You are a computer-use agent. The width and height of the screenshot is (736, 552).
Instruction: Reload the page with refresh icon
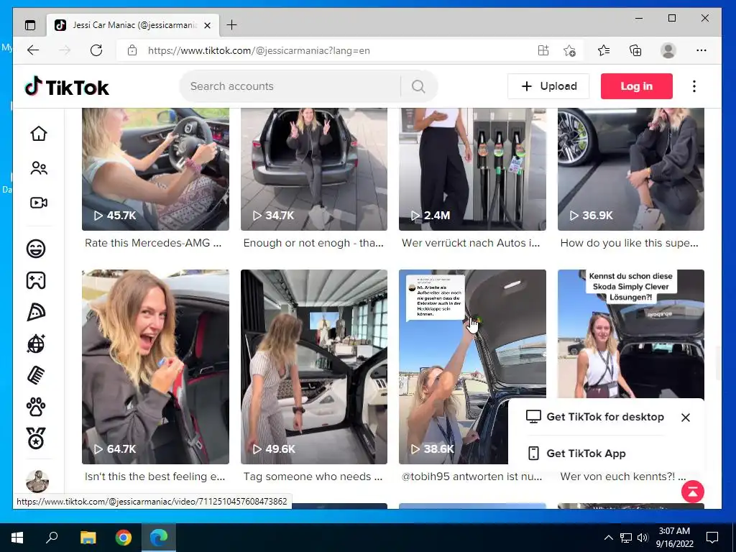tap(96, 50)
